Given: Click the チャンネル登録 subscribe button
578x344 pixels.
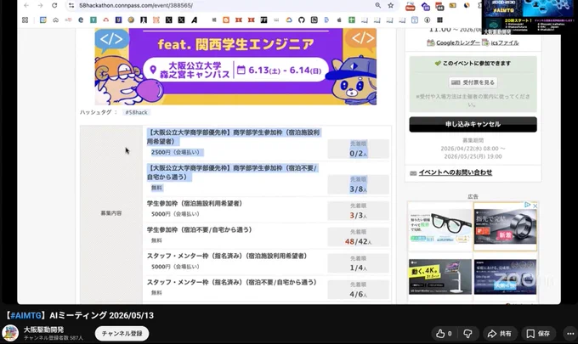Looking at the screenshot, I should 122,333.
